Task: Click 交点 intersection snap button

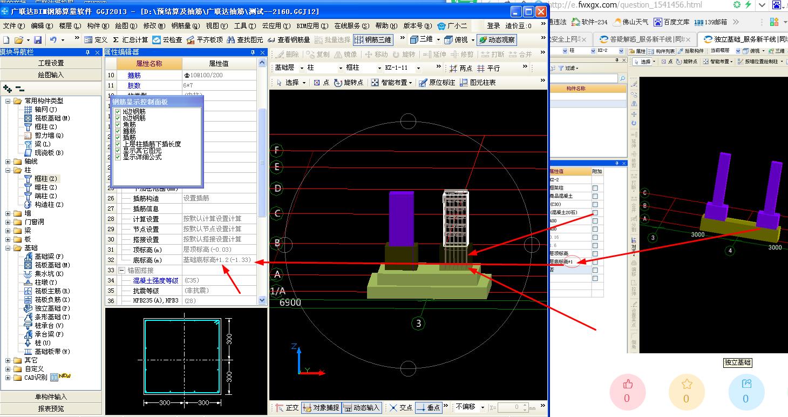Action: click(401, 408)
